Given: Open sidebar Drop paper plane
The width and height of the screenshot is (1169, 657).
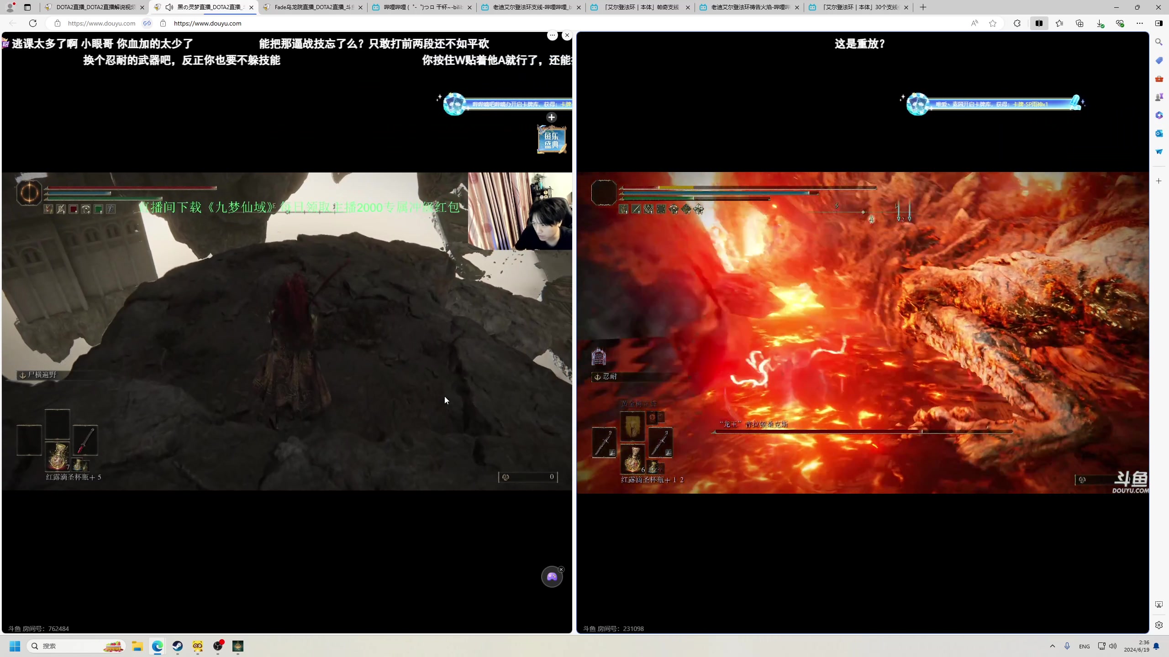Looking at the screenshot, I should pos(1159,151).
